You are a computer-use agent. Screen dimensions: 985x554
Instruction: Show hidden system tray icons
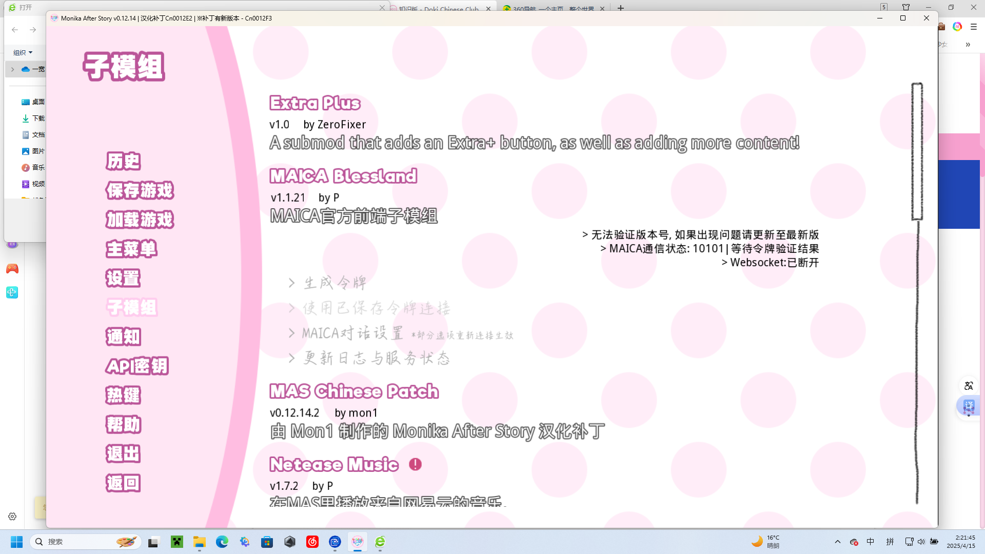point(838,542)
